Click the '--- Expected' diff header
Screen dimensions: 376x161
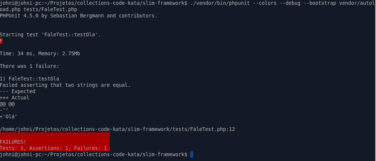click(x=17, y=91)
